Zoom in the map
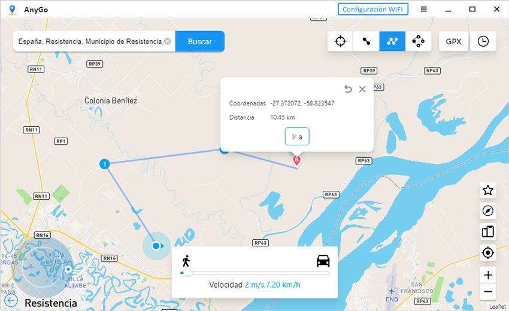The height and width of the screenshot is (311, 509). click(x=487, y=275)
